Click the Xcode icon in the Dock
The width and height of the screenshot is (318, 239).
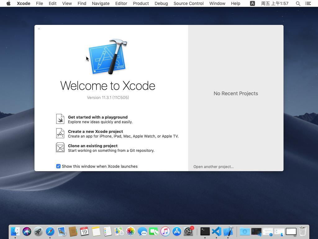point(228,231)
